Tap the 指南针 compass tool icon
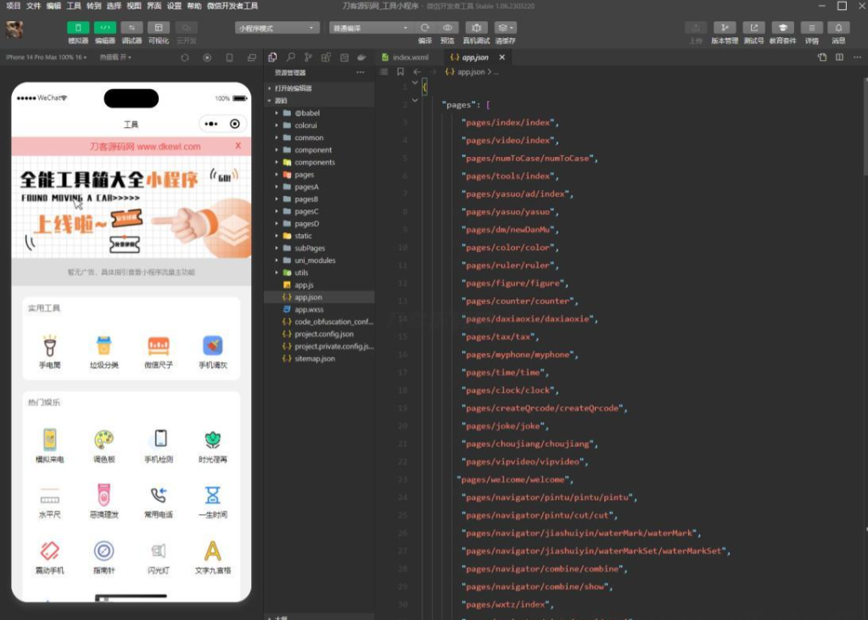 point(104,551)
